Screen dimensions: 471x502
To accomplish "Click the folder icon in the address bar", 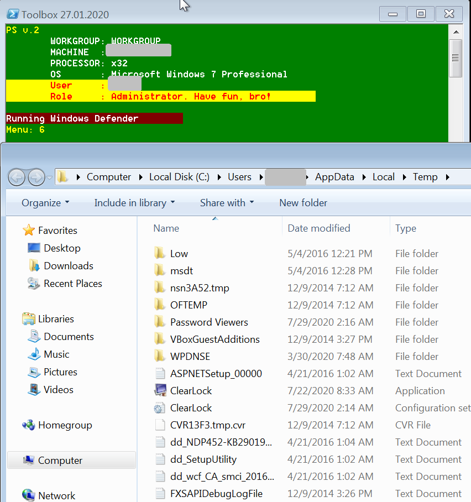I will coord(62,177).
